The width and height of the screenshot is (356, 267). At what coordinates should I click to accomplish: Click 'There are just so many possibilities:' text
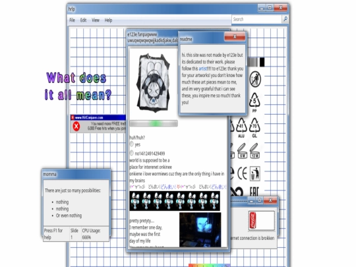click(73, 191)
